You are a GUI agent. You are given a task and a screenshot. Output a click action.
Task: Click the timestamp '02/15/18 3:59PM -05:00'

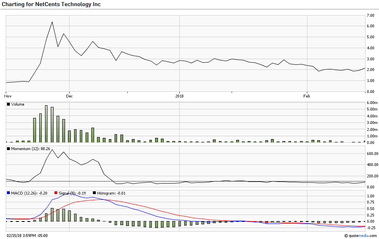click(27, 236)
